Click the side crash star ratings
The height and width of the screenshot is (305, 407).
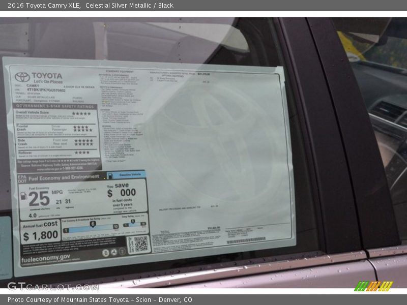(83, 142)
